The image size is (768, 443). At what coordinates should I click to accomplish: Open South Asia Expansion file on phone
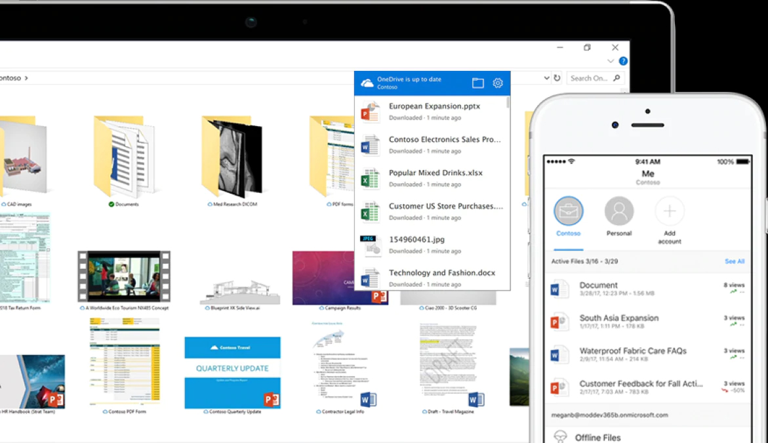(x=618, y=318)
